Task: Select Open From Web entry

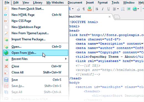Action: 36,53
